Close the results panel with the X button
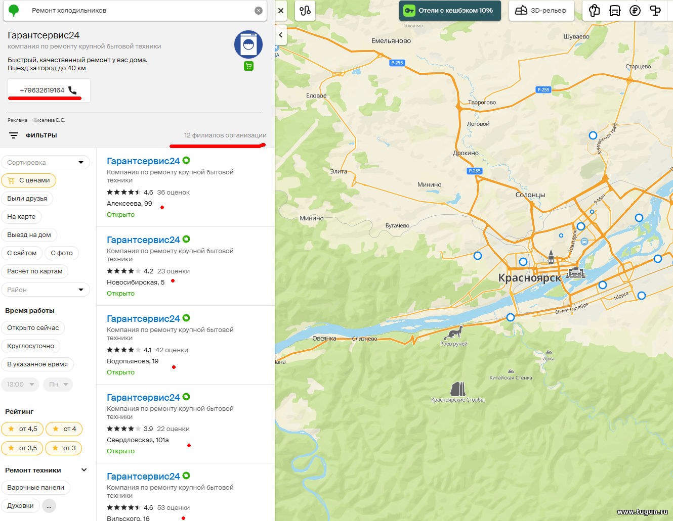673x521 pixels. [281, 11]
